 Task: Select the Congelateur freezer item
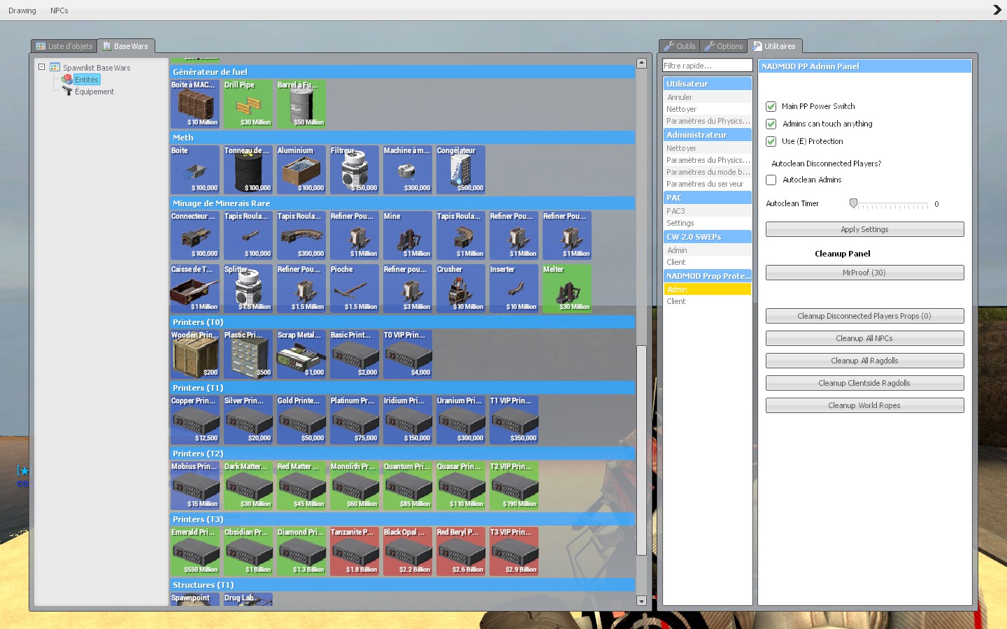[x=461, y=170]
